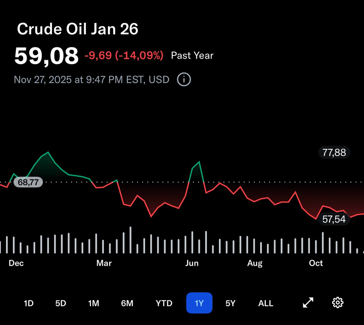Click the Crude Oil Jan 26 title

pos(77,28)
